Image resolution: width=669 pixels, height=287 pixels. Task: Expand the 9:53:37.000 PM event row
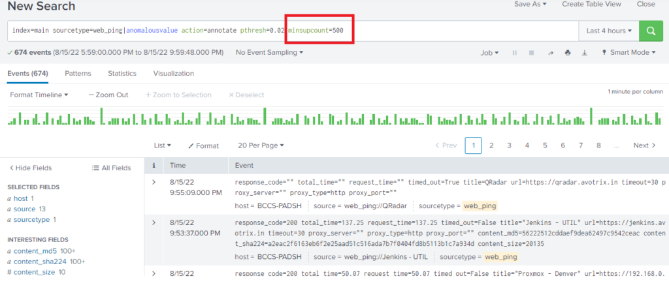(x=154, y=222)
